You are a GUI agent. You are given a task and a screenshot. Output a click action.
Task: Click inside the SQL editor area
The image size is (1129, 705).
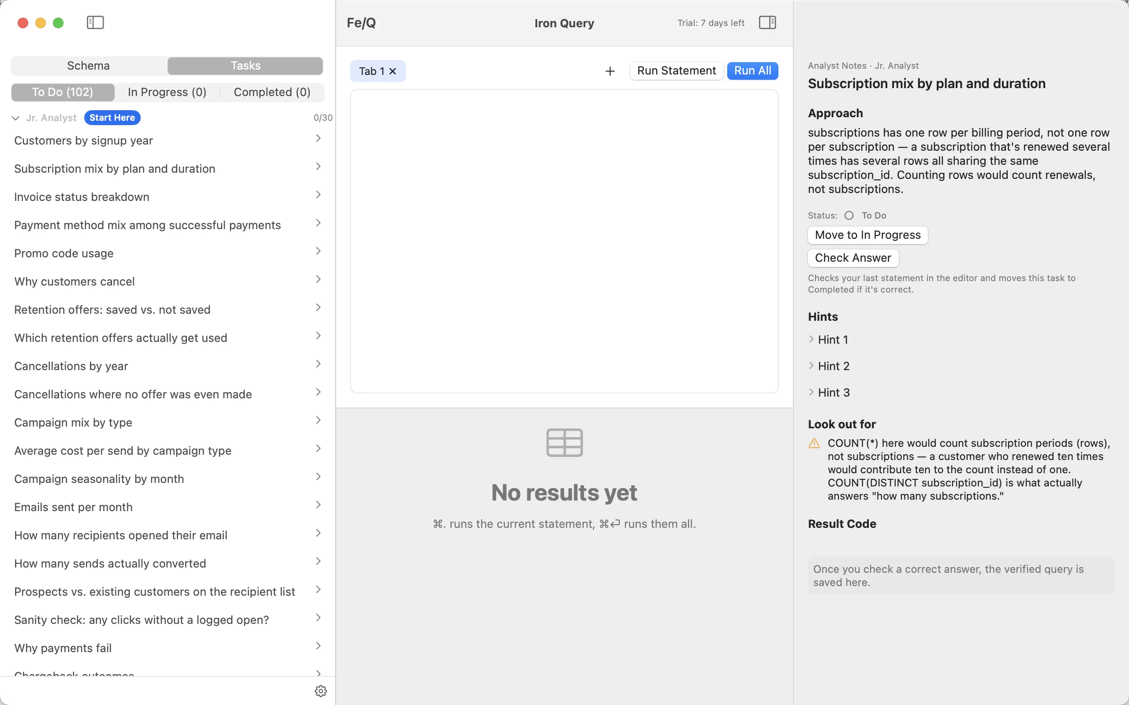point(564,241)
